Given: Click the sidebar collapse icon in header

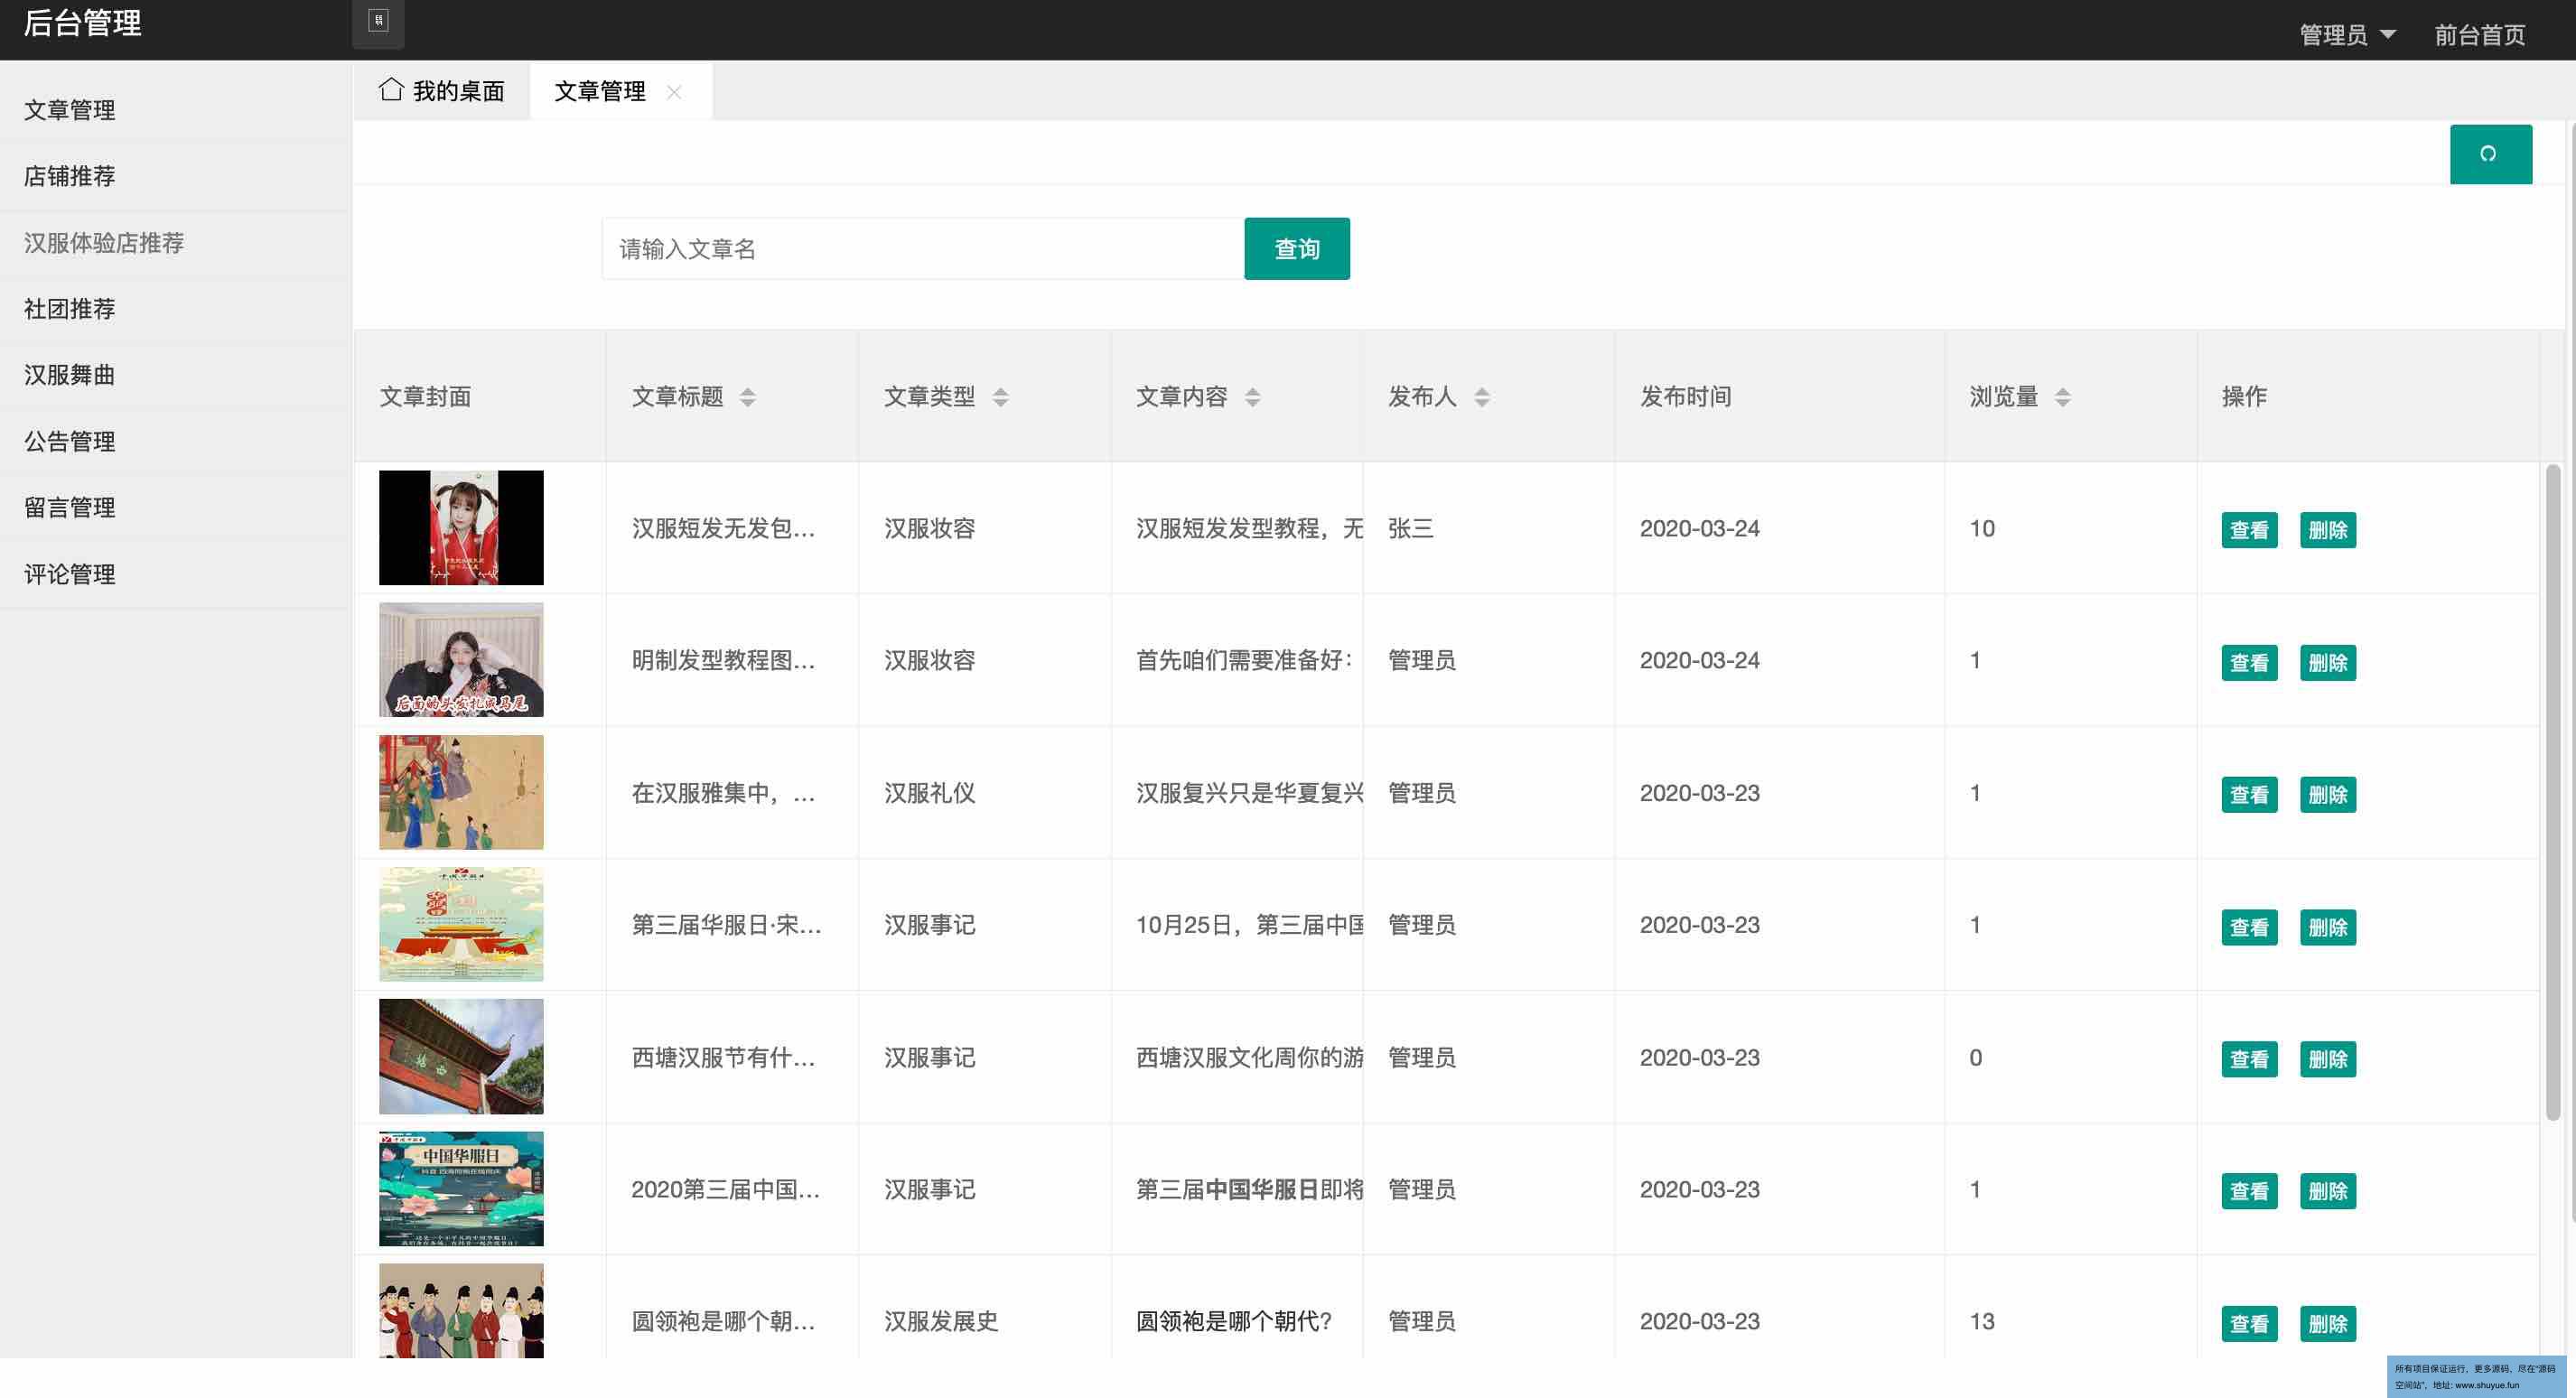Looking at the screenshot, I should tap(378, 22).
